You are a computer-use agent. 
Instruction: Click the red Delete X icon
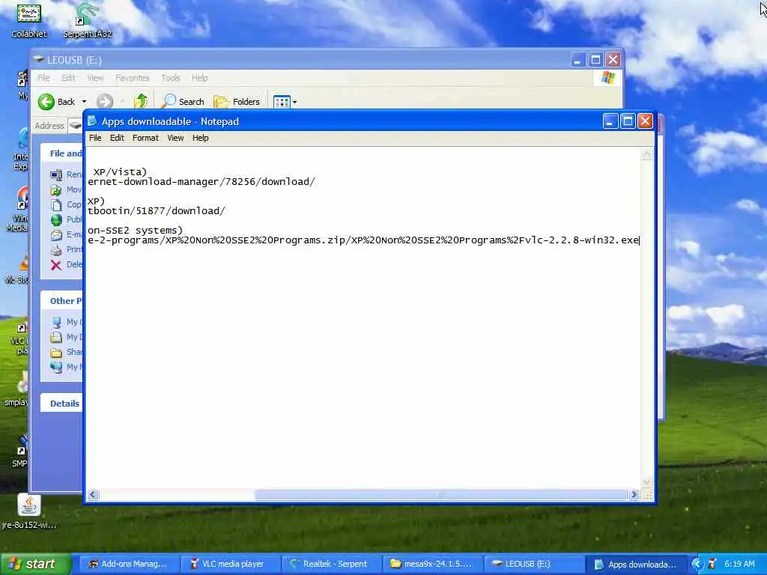click(56, 264)
